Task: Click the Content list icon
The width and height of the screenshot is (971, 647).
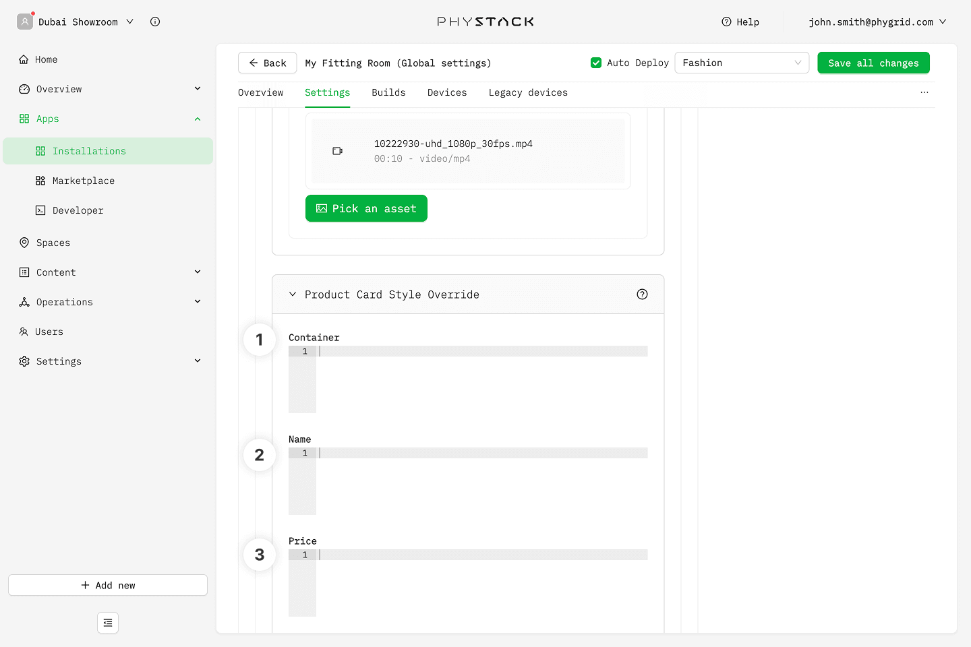Action: [24, 272]
